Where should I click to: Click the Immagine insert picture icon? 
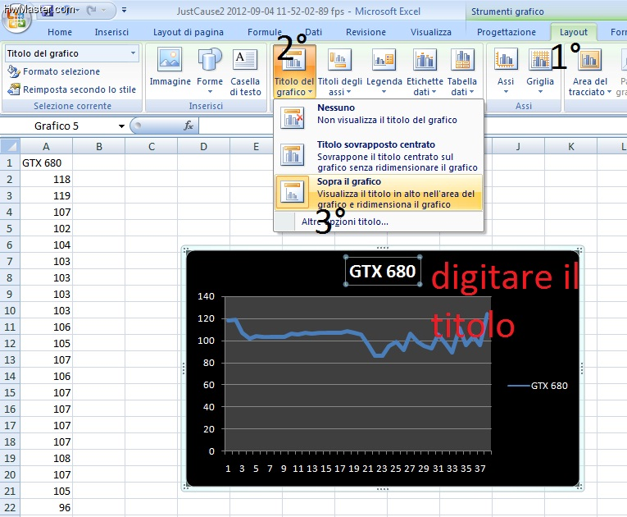pyautogui.click(x=170, y=59)
